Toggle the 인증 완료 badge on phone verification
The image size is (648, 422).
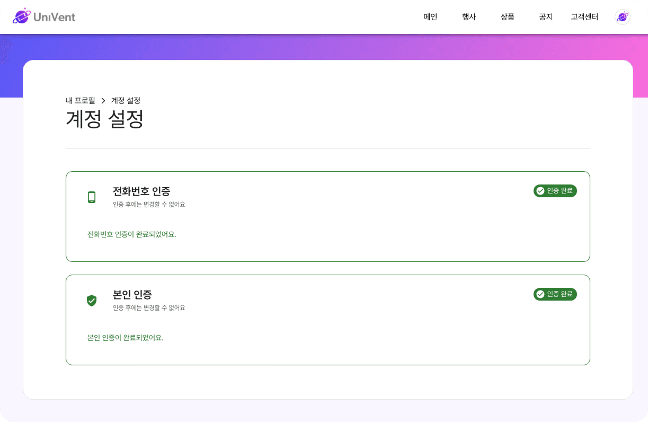pyautogui.click(x=555, y=191)
